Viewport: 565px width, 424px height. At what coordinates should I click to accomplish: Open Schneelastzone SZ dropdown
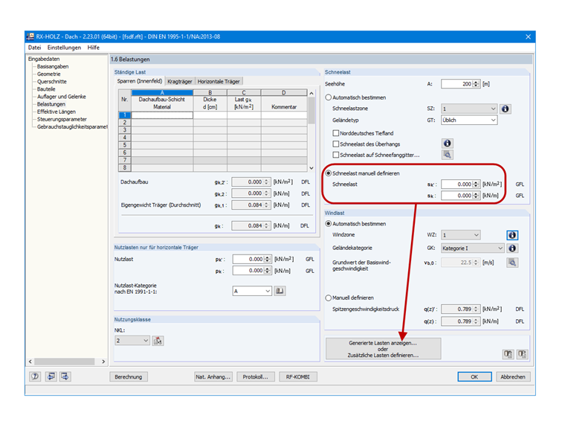click(x=469, y=109)
